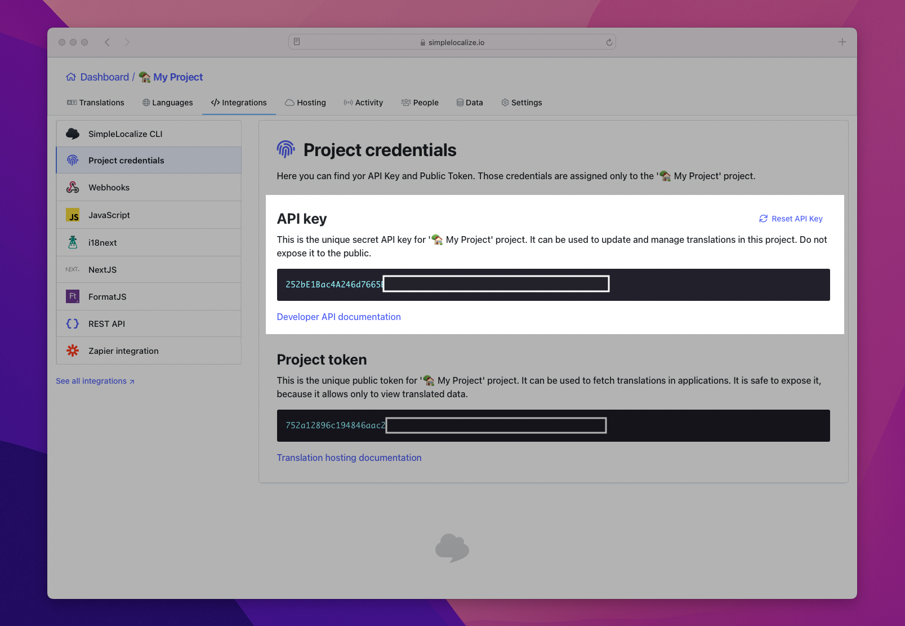Click the reader view icon in address bar
The image size is (905, 626).
pos(297,42)
